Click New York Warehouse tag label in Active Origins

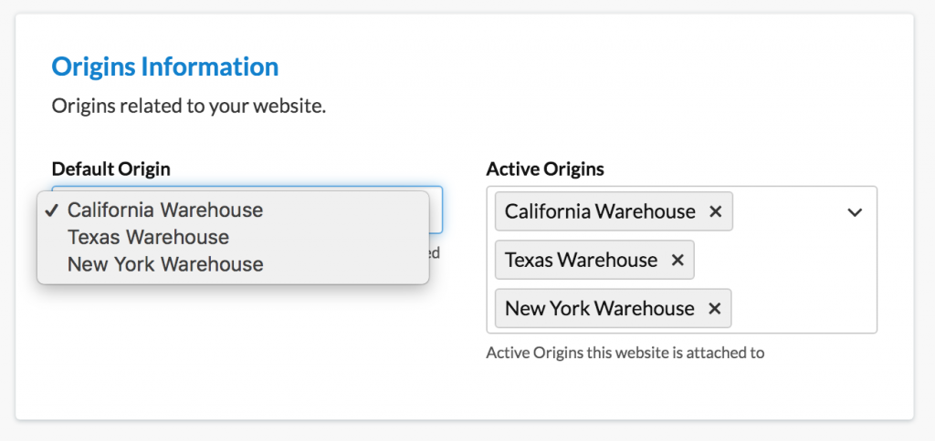[599, 308]
